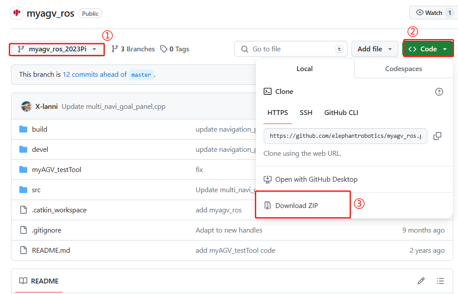This screenshot has width=458, height=294.
Task: Click the Public visibility badge
Action: [90, 14]
